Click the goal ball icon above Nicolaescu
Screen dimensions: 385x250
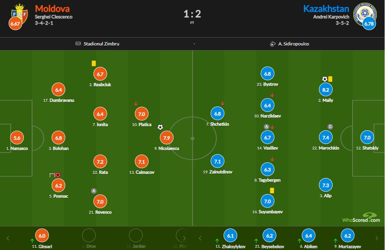(160, 127)
